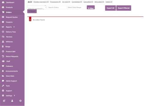Dismiss the No orders found alert icon
The height and width of the screenshot is (106, 144).
[x=30, y=20]
